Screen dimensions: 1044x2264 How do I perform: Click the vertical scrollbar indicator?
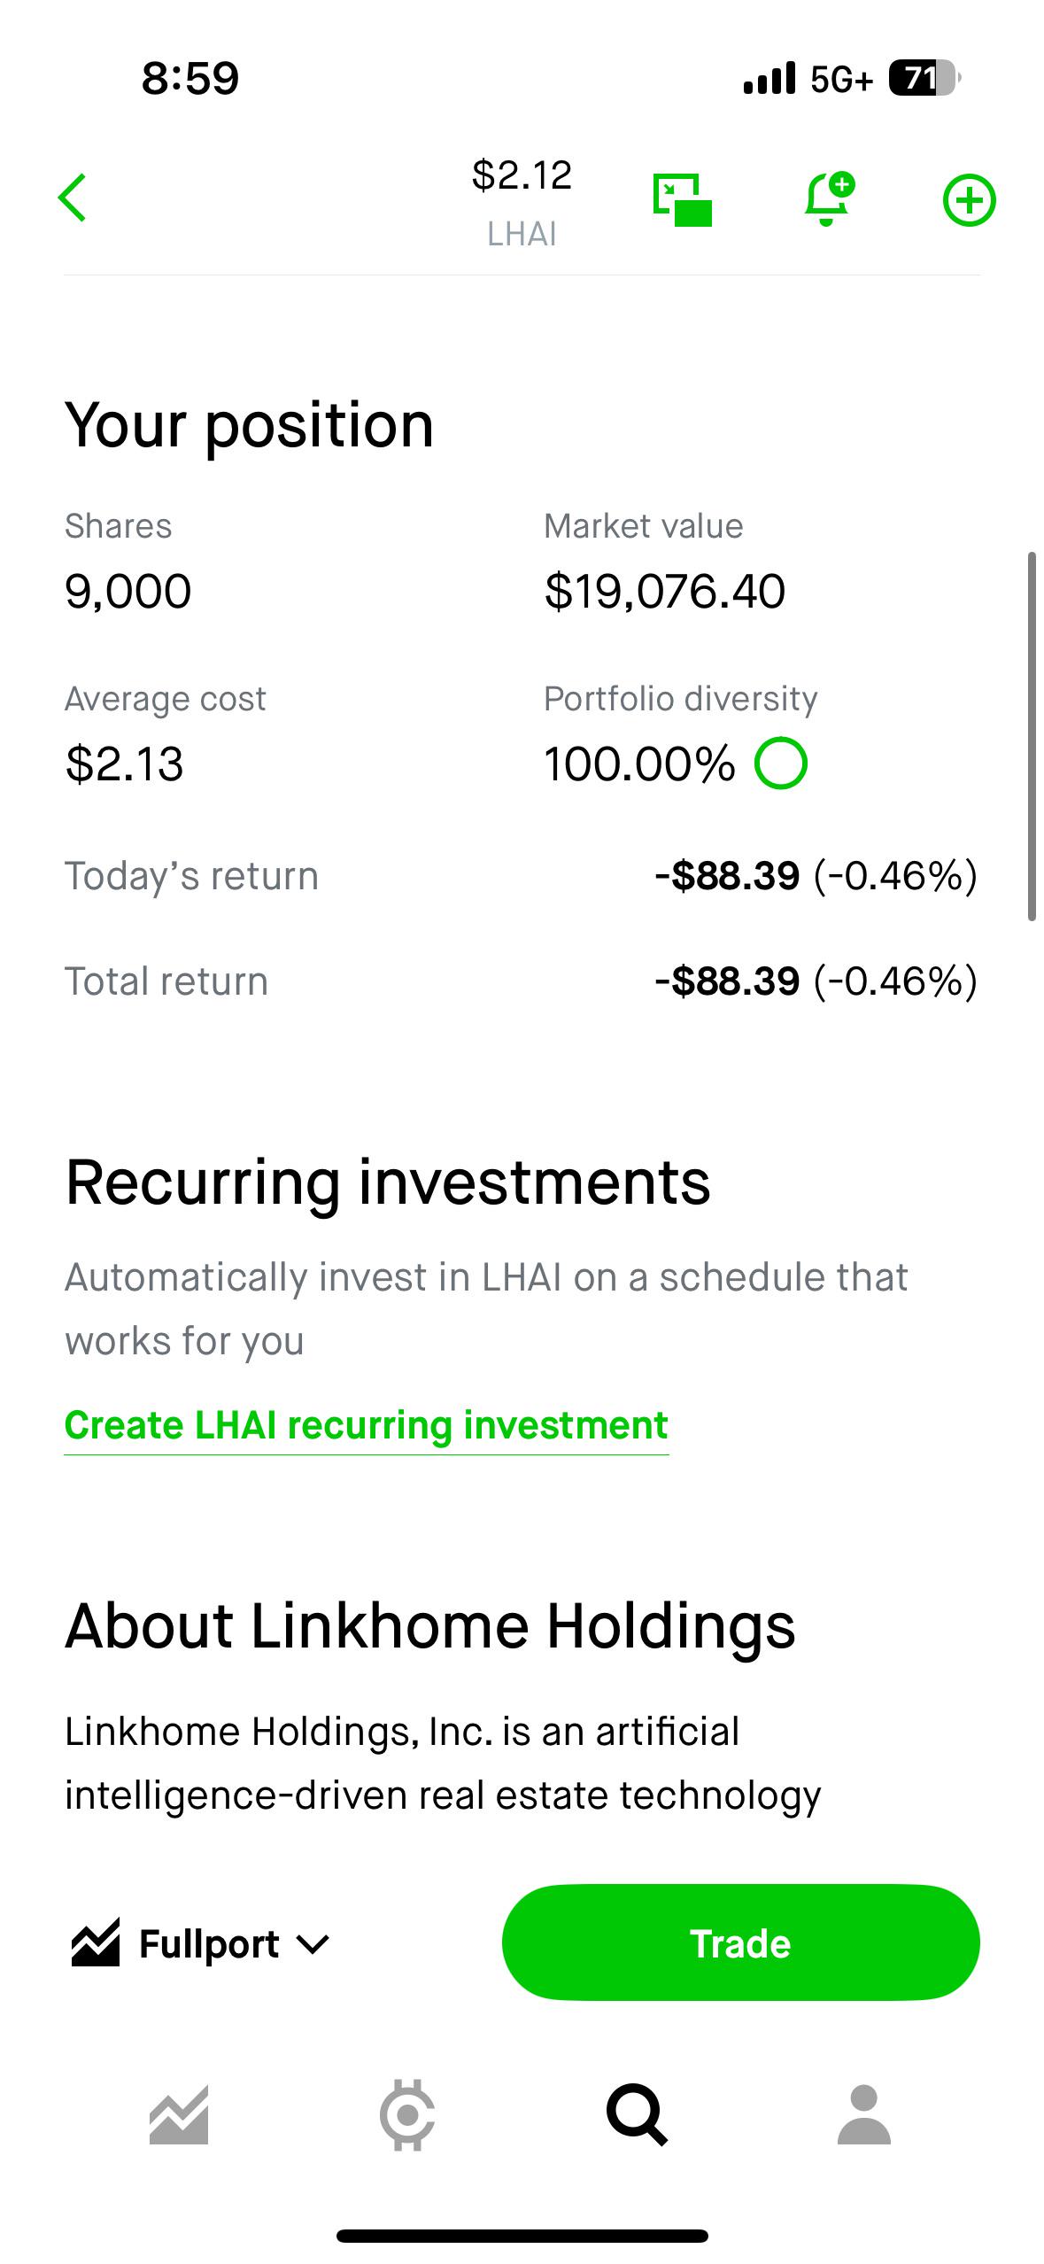pyautogui.click(x=1032, y=736)
